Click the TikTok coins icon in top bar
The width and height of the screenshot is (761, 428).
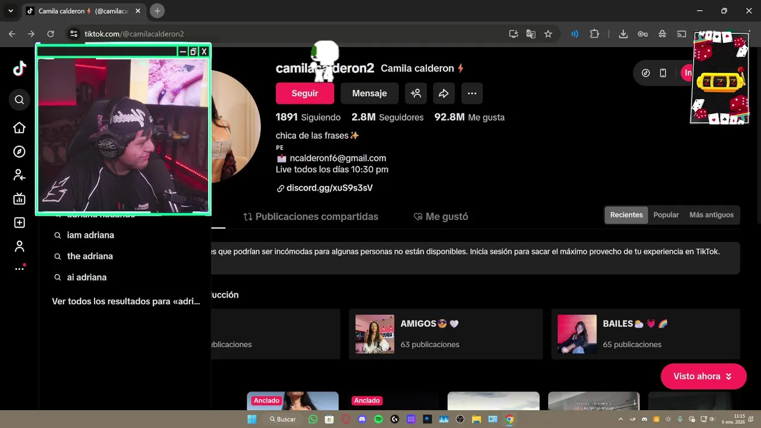pyautogui.click(x=646, y=73)
